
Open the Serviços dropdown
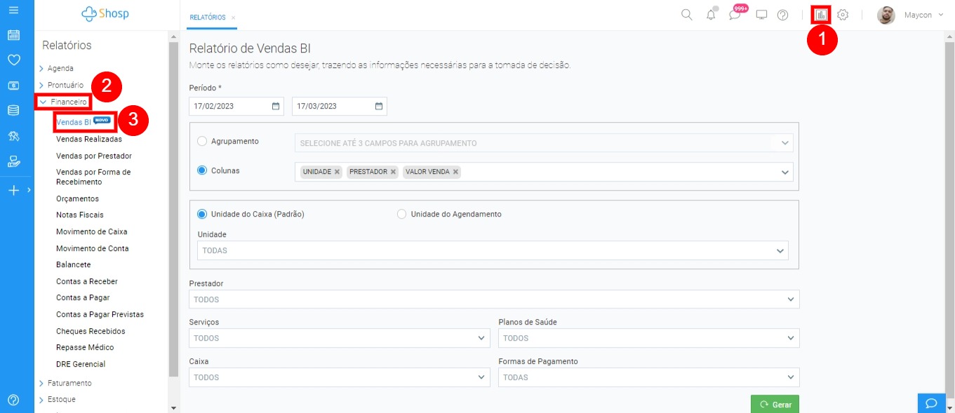(340, 338)
